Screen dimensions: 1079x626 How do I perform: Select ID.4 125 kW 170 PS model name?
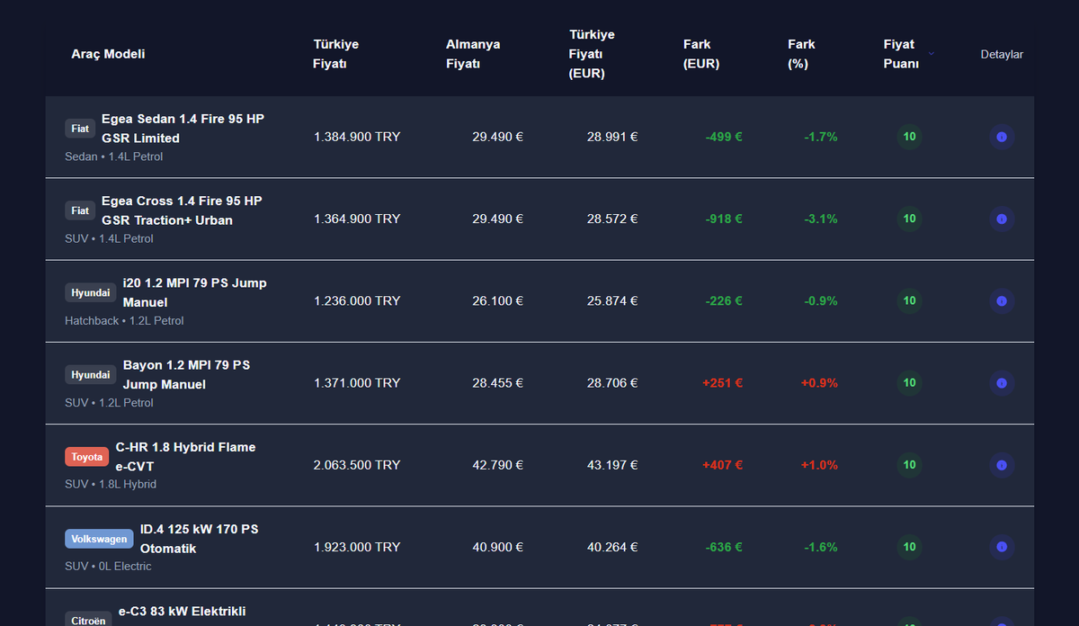pos(199,539)
